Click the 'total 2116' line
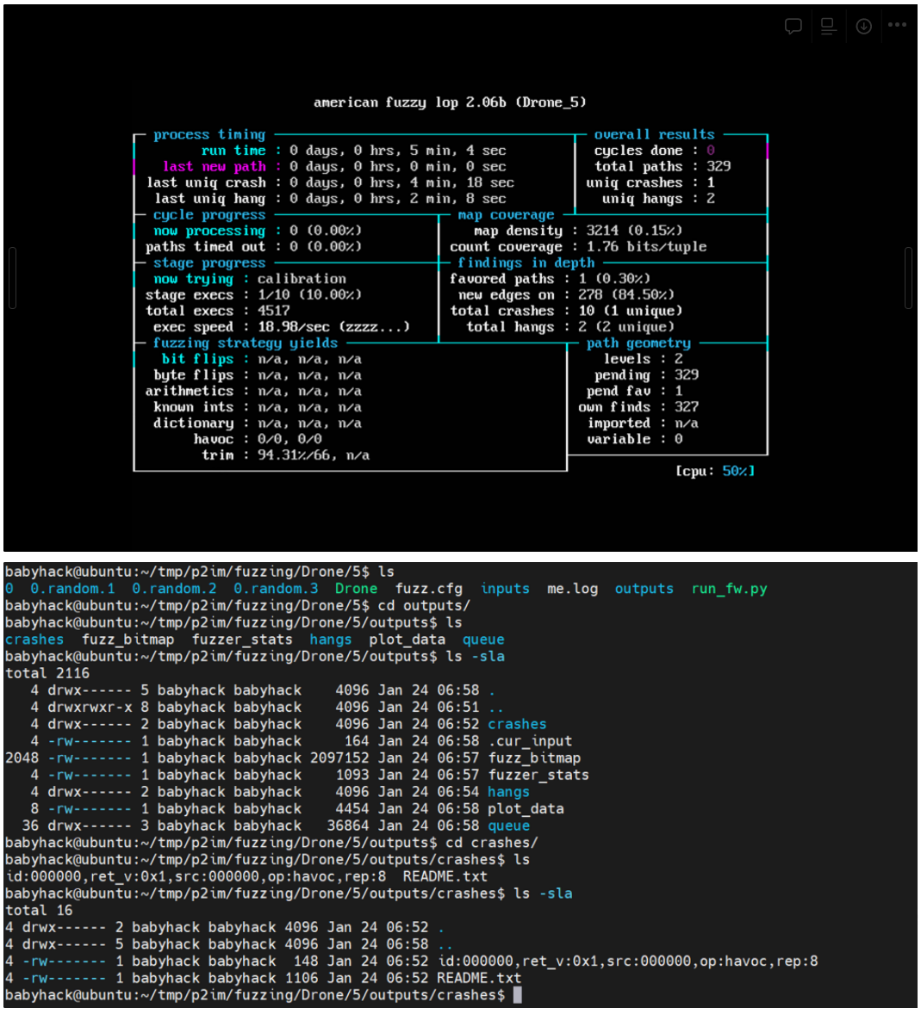This screenshot has height=1014, width=921. tap(47, 674)
